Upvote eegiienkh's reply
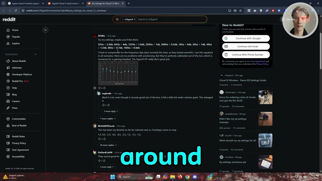 (x=103, y=105)
